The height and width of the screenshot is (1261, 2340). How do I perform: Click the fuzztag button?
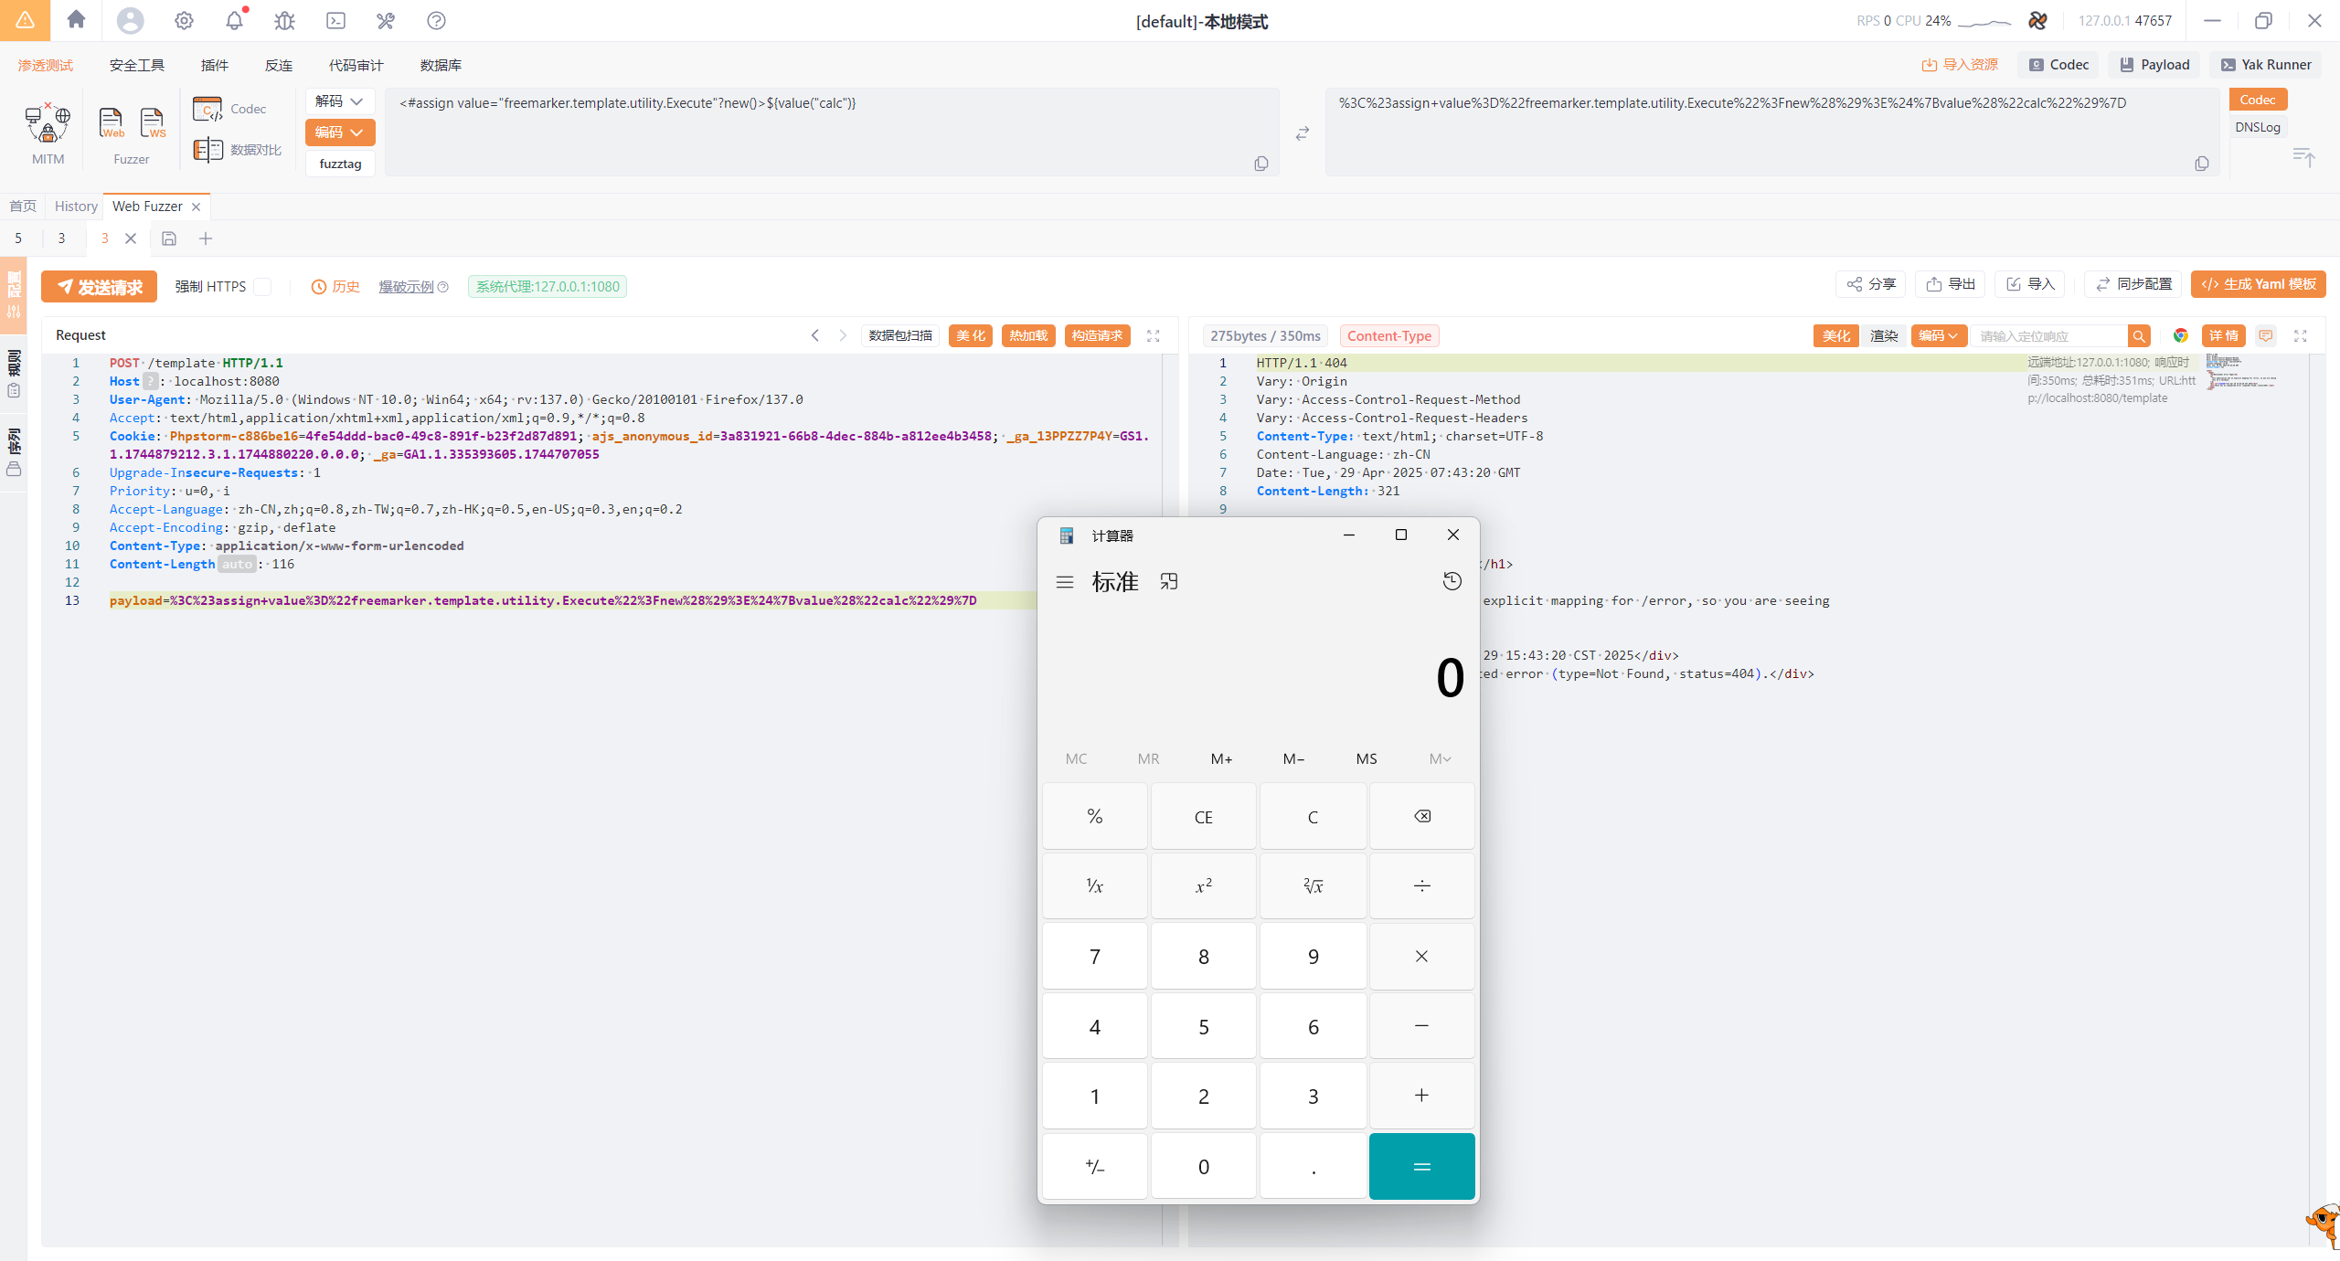pyautogui.click(x=340, y=164)
